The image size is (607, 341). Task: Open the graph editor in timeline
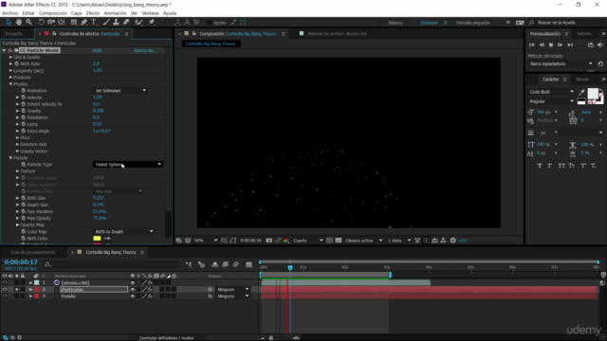[x=248, y=264]
